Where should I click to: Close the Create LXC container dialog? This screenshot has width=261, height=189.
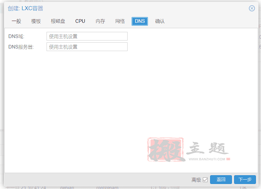[x=252, y=8]
